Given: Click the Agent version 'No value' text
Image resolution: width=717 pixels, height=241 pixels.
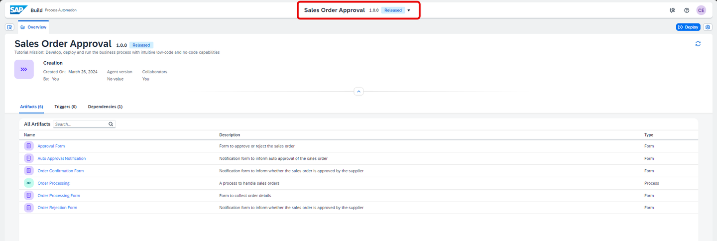Looking at the screenshot, I should [115, 79].
